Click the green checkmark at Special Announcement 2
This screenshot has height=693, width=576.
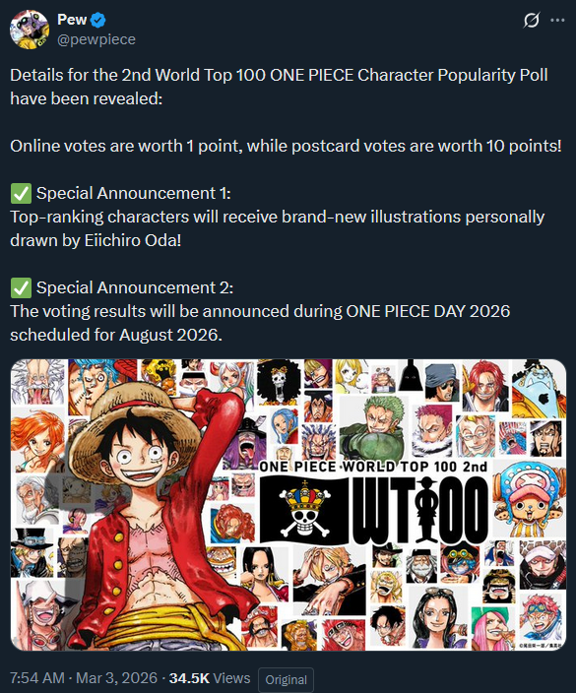tap(21, 288)
